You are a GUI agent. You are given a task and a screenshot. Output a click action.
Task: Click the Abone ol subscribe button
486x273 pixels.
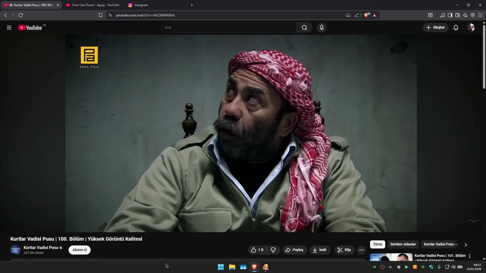coord(80,250)
